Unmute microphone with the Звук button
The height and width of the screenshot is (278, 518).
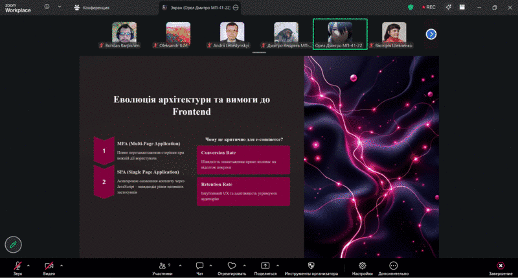(17, 266)
